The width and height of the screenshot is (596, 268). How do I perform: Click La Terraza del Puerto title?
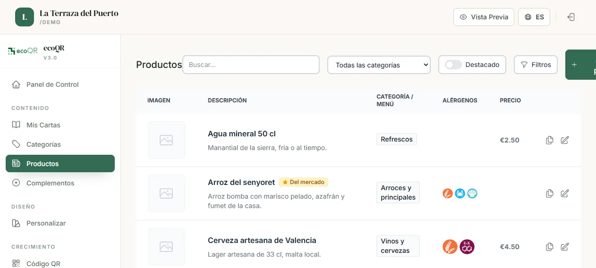point(79,13)
